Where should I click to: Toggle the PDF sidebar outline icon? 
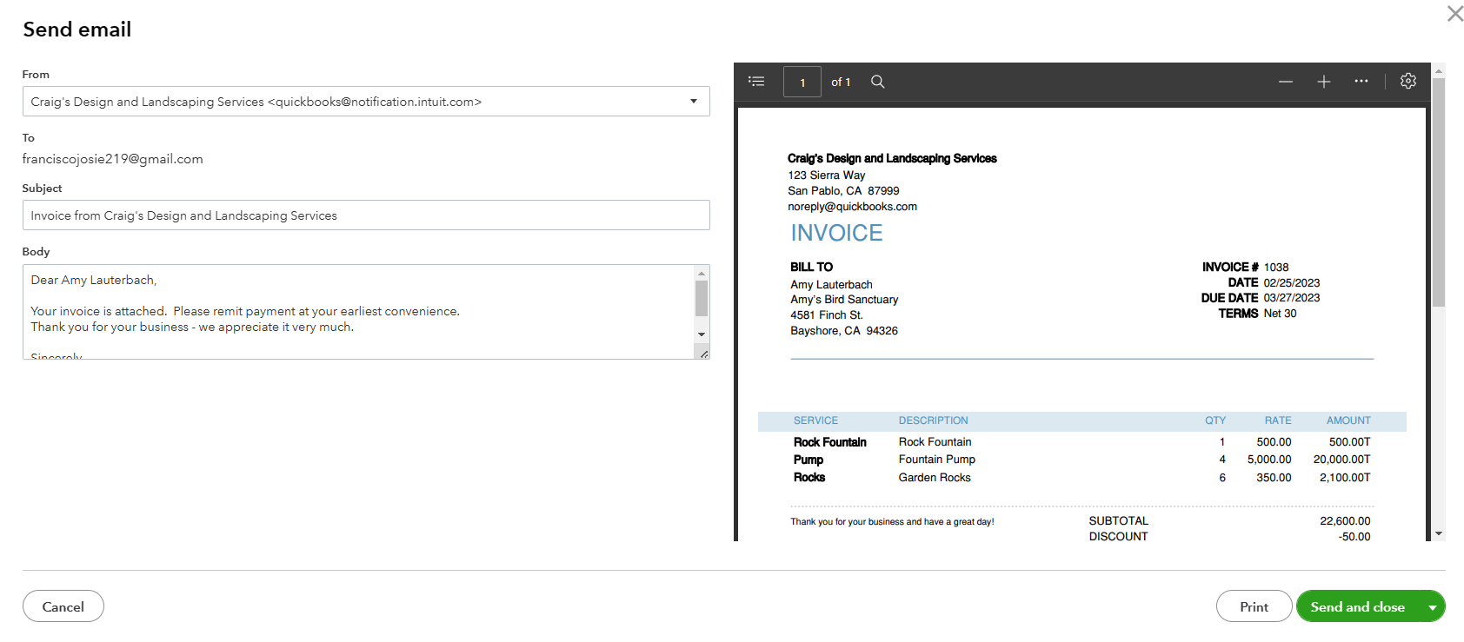(x=756, y=82)
